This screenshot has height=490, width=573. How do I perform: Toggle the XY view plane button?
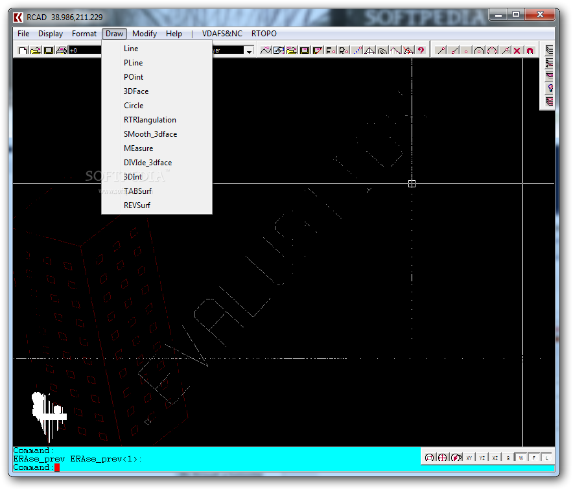469,458
